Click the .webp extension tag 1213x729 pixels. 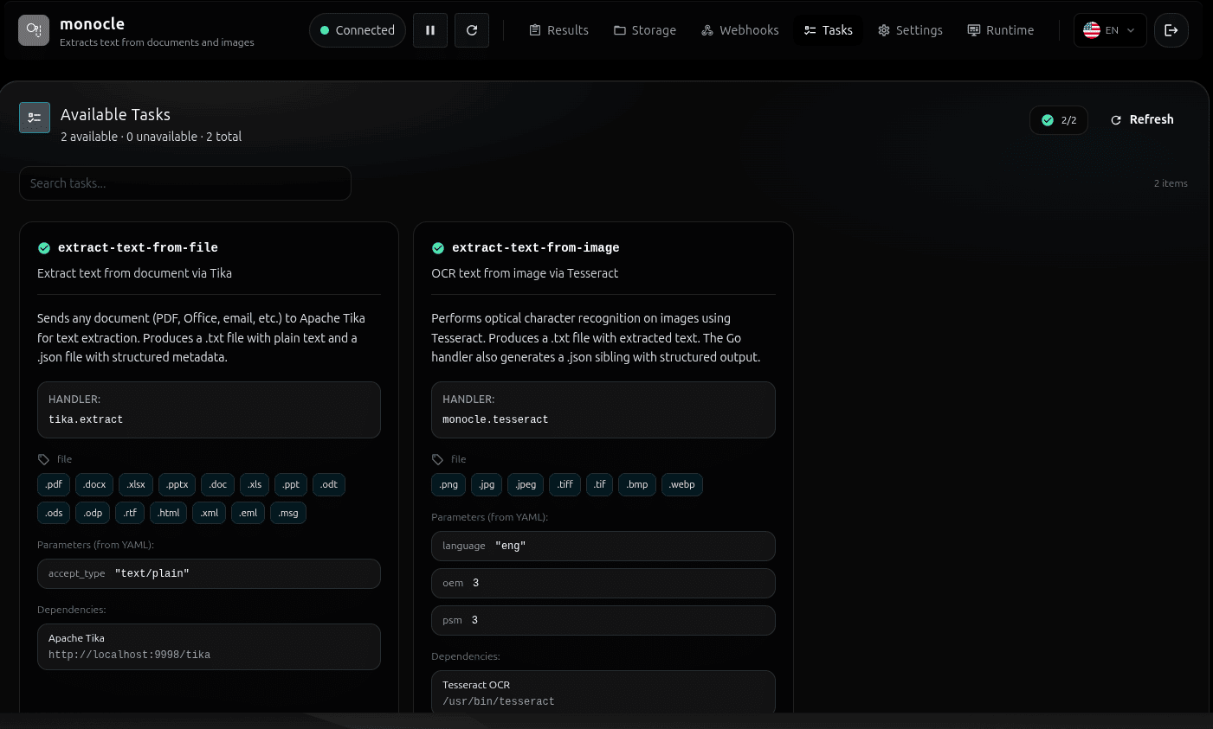682,485
